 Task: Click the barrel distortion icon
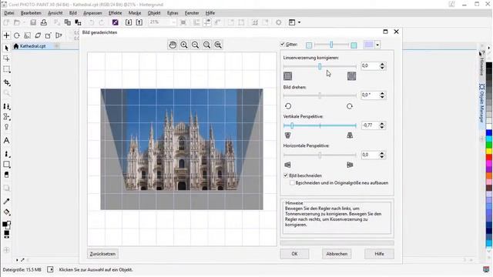[287, 76]
